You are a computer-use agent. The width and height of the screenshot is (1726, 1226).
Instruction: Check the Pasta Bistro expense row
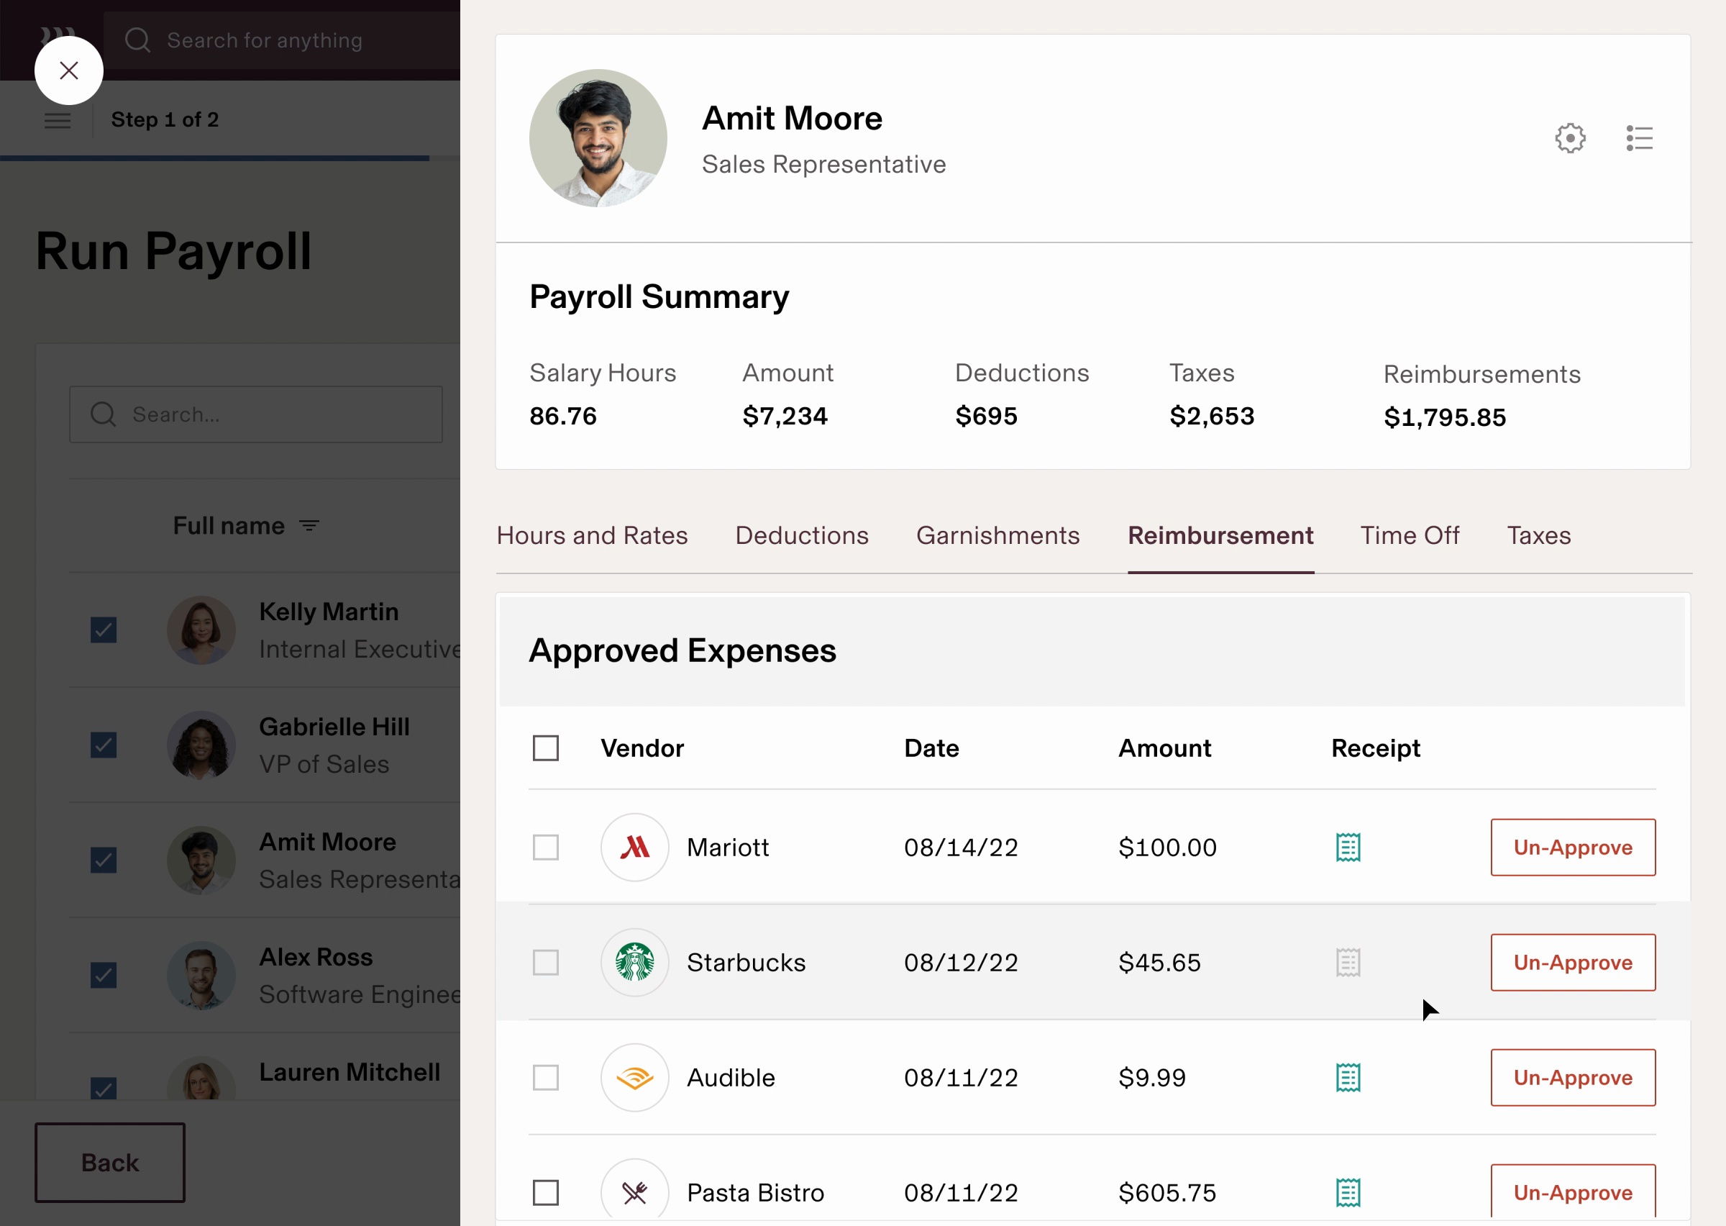[x=545, y=1192]
